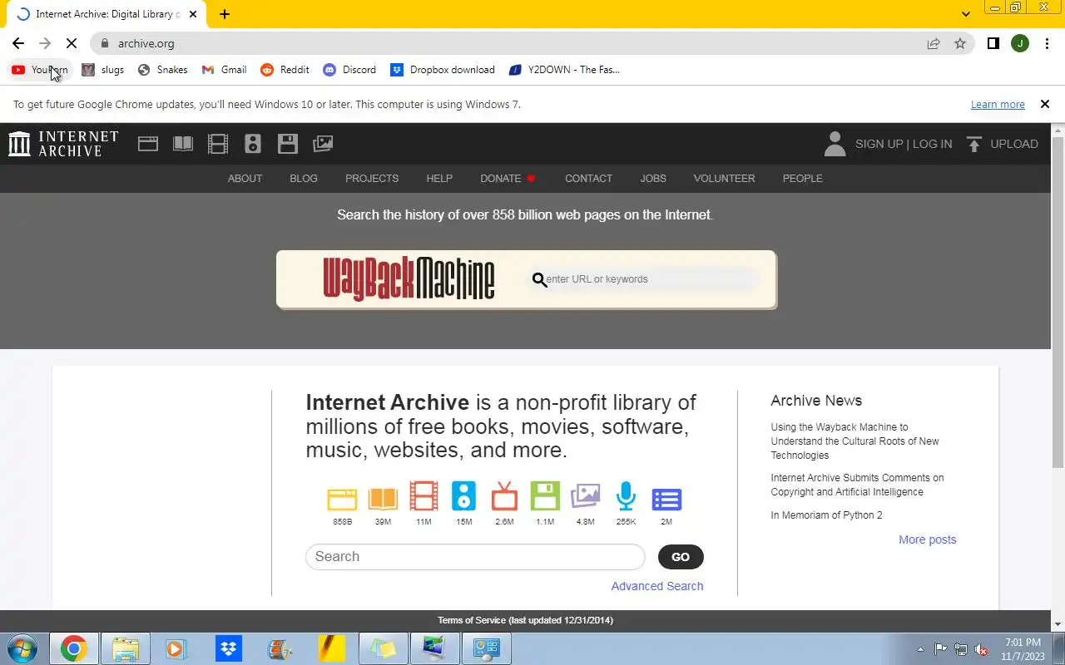Open the Images icon in top bar
Screen dimensions: 1065x665
[323, 144]
